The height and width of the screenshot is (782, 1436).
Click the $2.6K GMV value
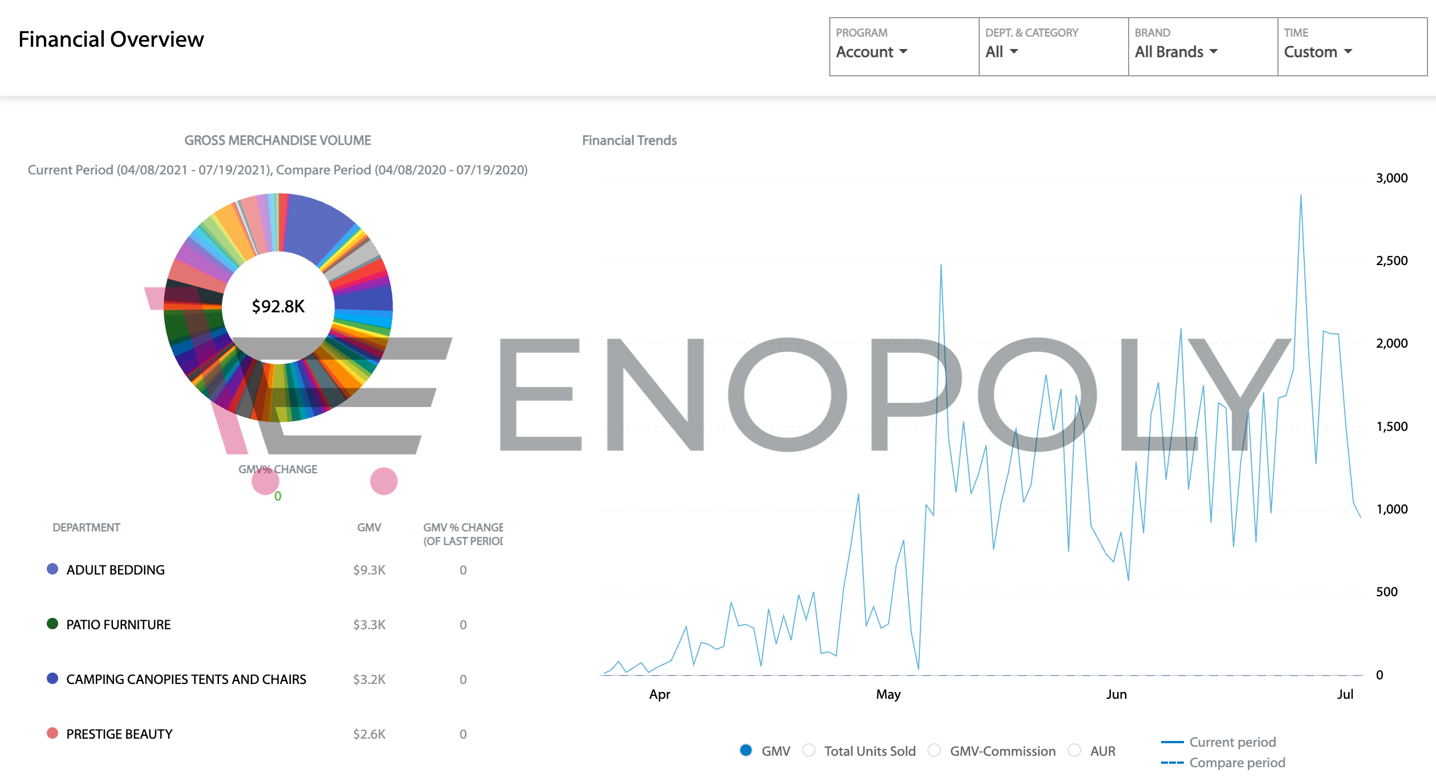[370, 734]
